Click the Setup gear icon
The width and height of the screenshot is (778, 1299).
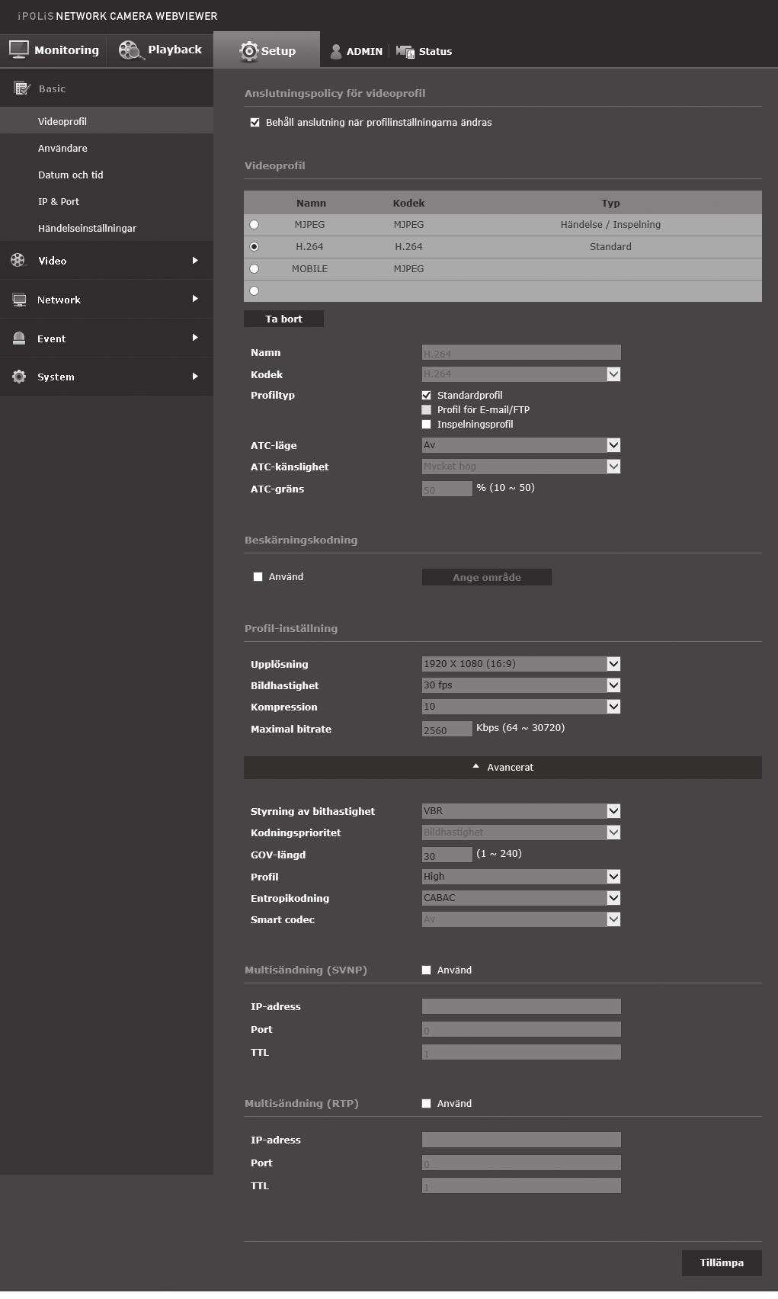coord(248,51)
